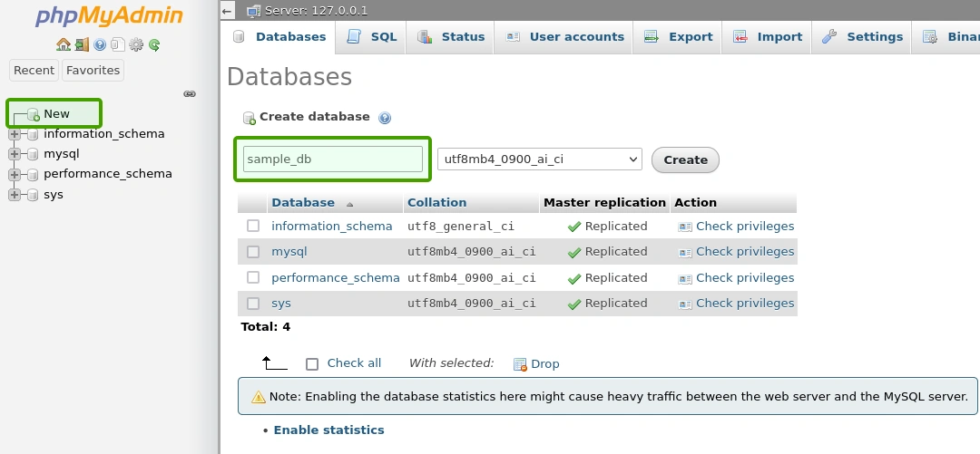The height and width of the screenshot is (454, 980).
Task: Collapse navigation panel with left arrow
Action: coord(228,11)
